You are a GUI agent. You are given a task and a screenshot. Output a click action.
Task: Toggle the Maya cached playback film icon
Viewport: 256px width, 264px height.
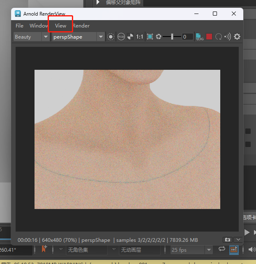tap(234, 249)
